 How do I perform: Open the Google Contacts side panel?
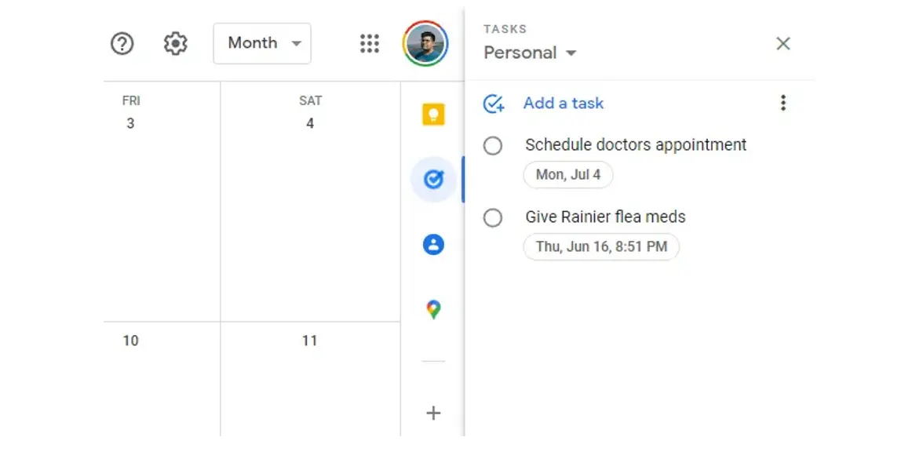(432, 244)
